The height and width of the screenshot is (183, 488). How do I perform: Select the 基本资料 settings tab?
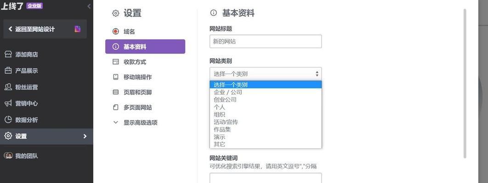(x=145, y=47)
